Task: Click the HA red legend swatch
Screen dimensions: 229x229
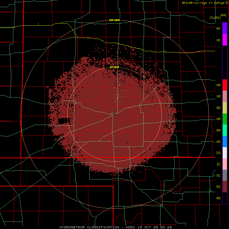Action: [x=225, y=85]
